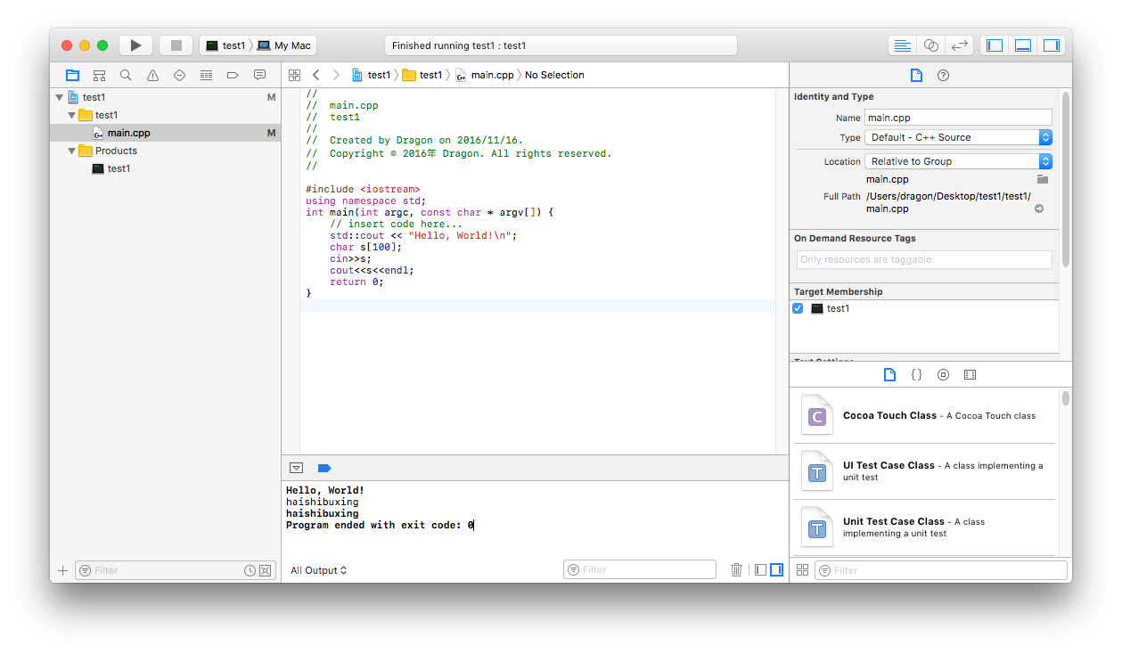Screen dimensions: 1122x654
Task: Click On Demand Resource Tags field
Action: pyautogui.click(x=924, y=259)
